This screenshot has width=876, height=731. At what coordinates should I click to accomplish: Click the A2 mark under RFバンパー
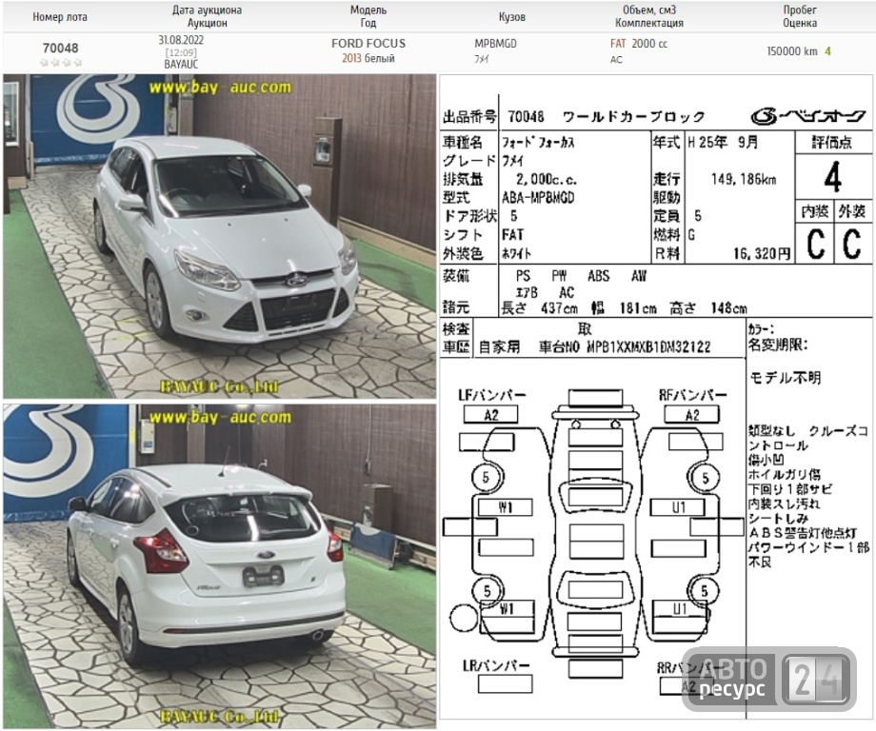(x=691, y=415)
